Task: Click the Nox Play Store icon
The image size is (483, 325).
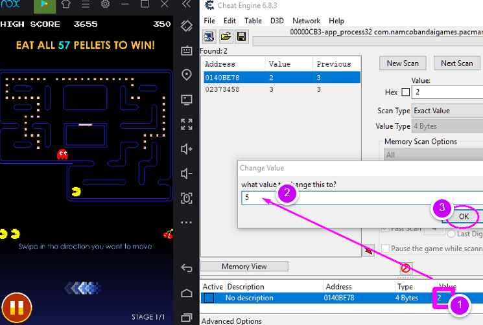Action: coord(45,5)
